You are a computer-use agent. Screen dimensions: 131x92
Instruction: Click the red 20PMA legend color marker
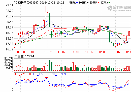(99, 3)
